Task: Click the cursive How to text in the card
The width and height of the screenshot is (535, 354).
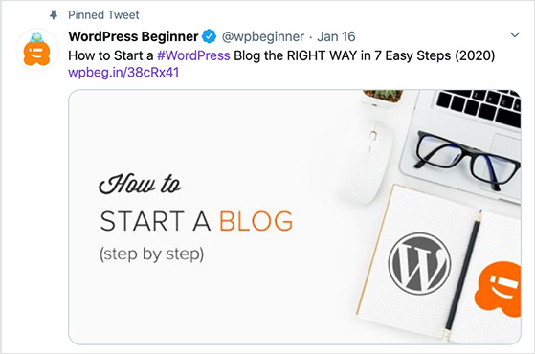Action: (x=140, y=184)
